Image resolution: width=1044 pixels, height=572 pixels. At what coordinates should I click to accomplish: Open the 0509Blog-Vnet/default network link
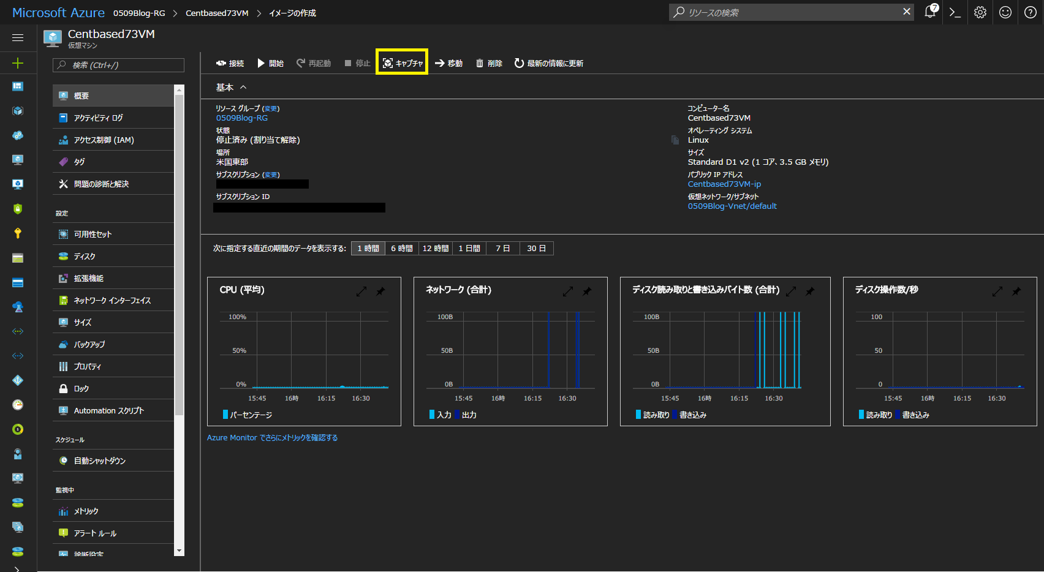[x=732, y=206]
